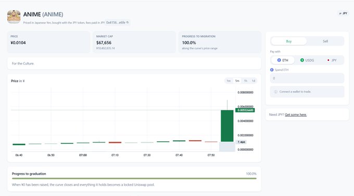Click the ¥0.0104 price value
This screenshot has width=354, height=196.
[x=18, y=43]
